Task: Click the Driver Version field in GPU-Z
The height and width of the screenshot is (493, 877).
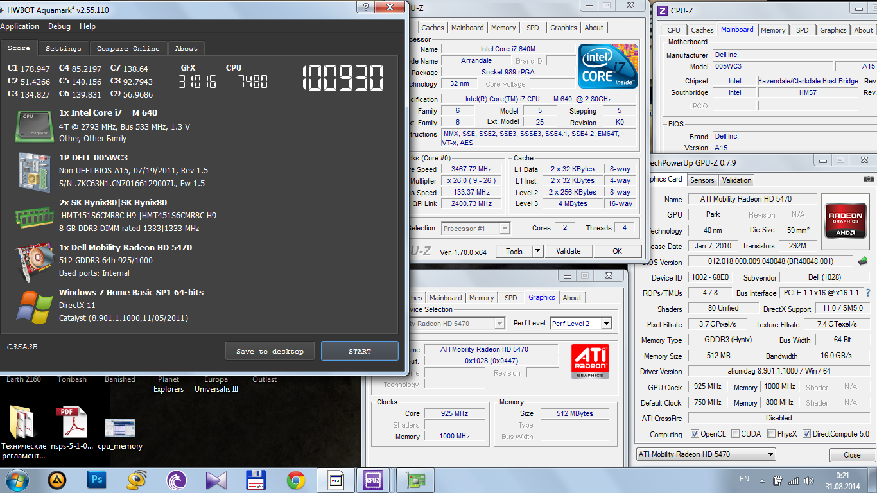Action: pyautogui.click(x=779, y=371)
